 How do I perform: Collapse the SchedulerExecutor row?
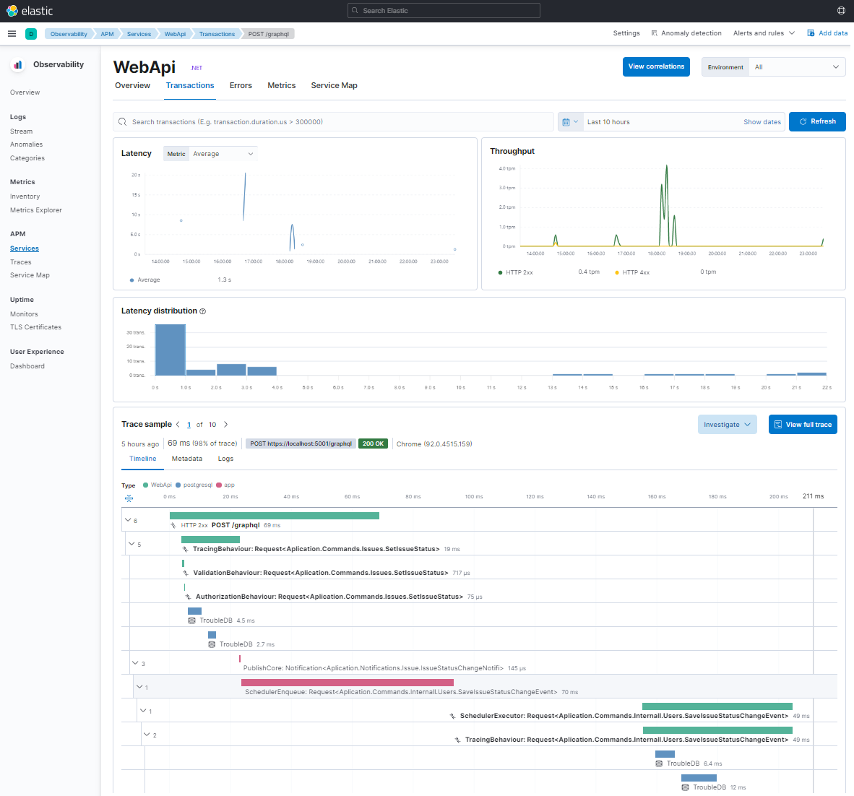click(x=143, y=711)
